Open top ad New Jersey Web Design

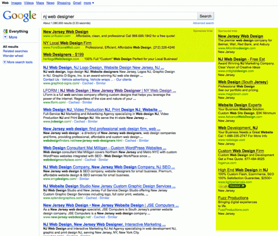pos(66,32)
